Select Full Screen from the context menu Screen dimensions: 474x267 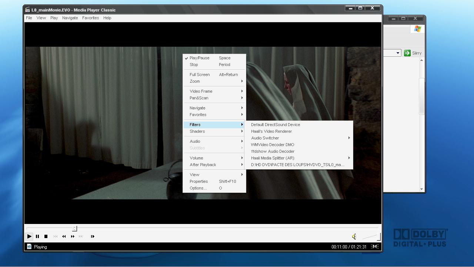200,75
